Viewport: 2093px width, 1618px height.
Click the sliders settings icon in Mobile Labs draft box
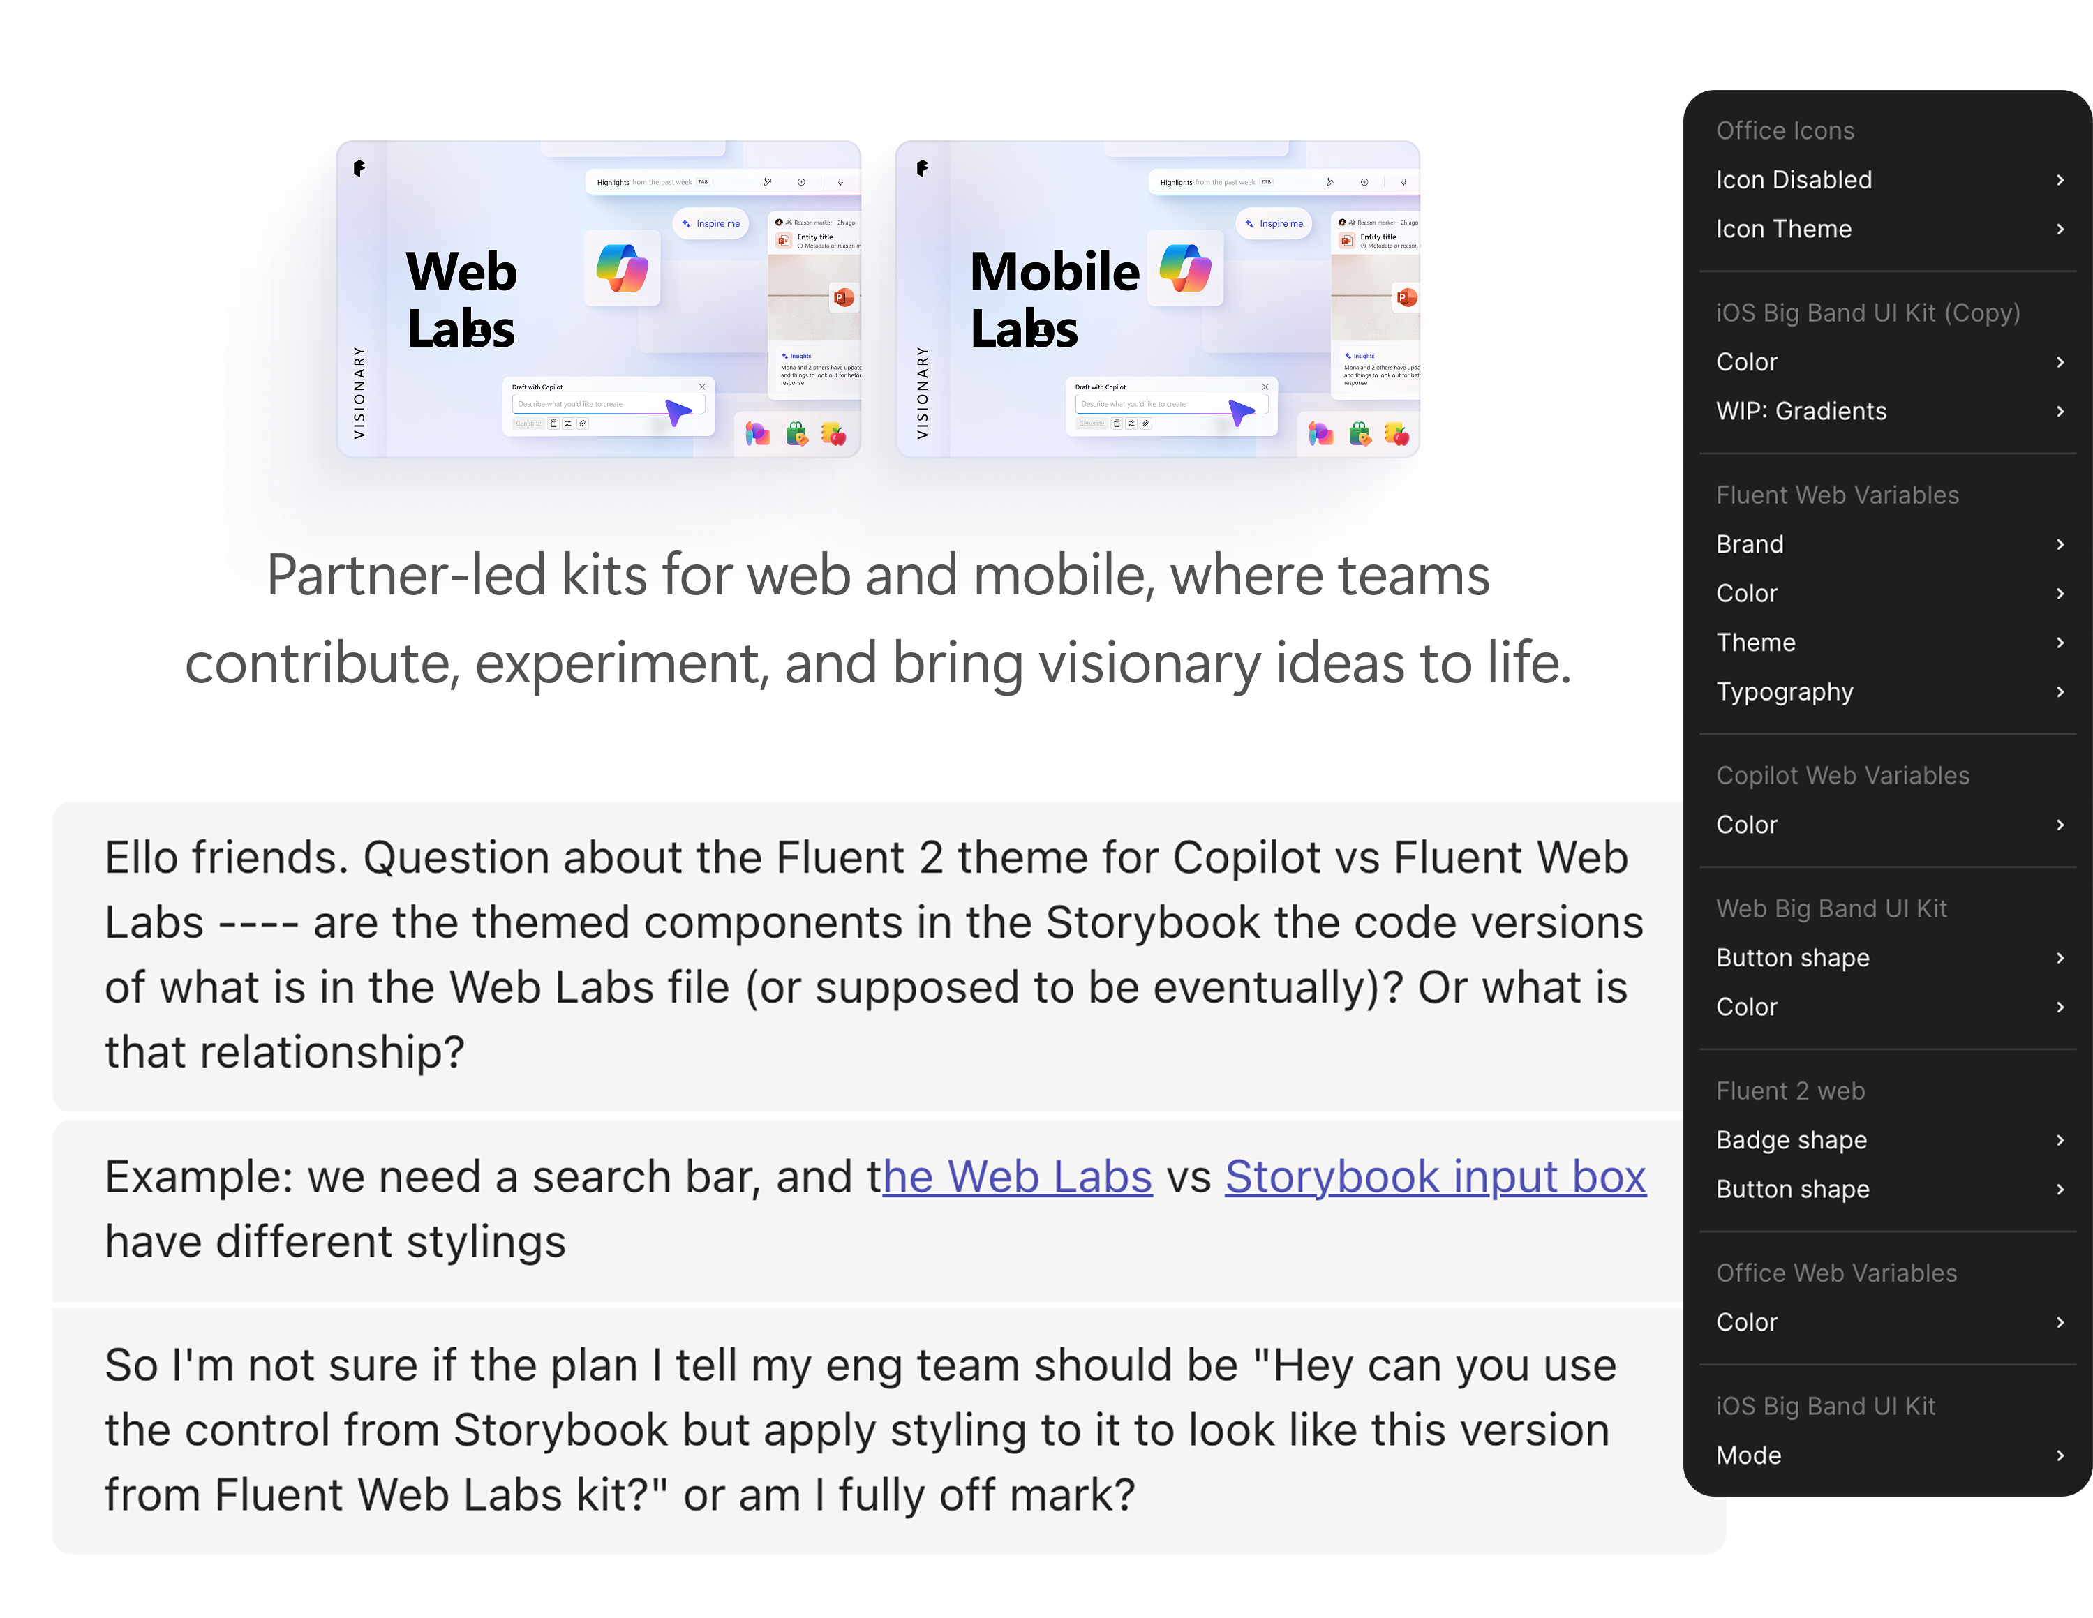pyautogui.click(x=1131, y=424)
